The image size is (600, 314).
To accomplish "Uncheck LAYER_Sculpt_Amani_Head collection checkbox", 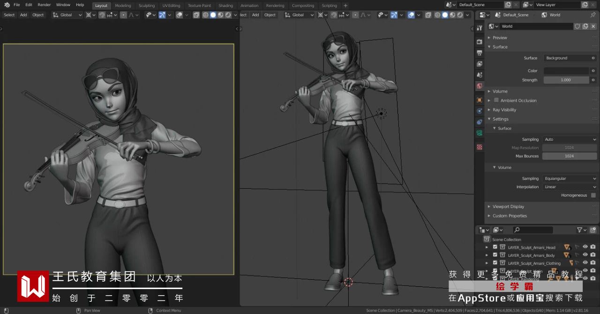I will click(495, 247).
